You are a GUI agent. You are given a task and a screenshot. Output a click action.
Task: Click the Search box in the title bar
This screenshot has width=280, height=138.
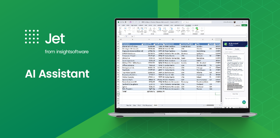click(x=196, y=22)
